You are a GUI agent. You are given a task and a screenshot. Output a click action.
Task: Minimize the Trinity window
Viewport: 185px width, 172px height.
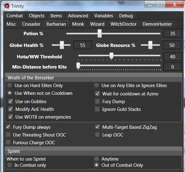tap(150, 5)
